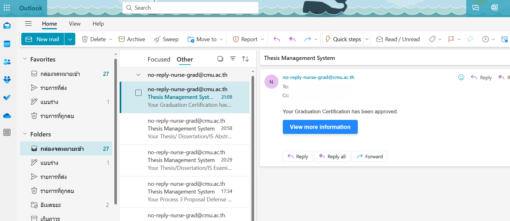This screenshot has height=221, width=510.
Task: Toggle the navigation pane hamburger button
Action: 28,24
